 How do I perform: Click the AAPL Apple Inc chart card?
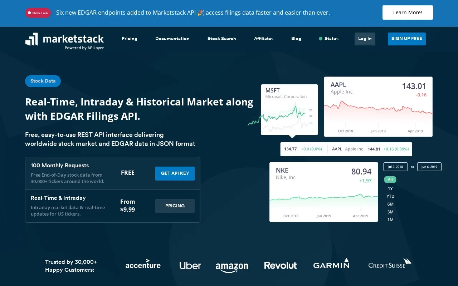[x=378, y=107]
